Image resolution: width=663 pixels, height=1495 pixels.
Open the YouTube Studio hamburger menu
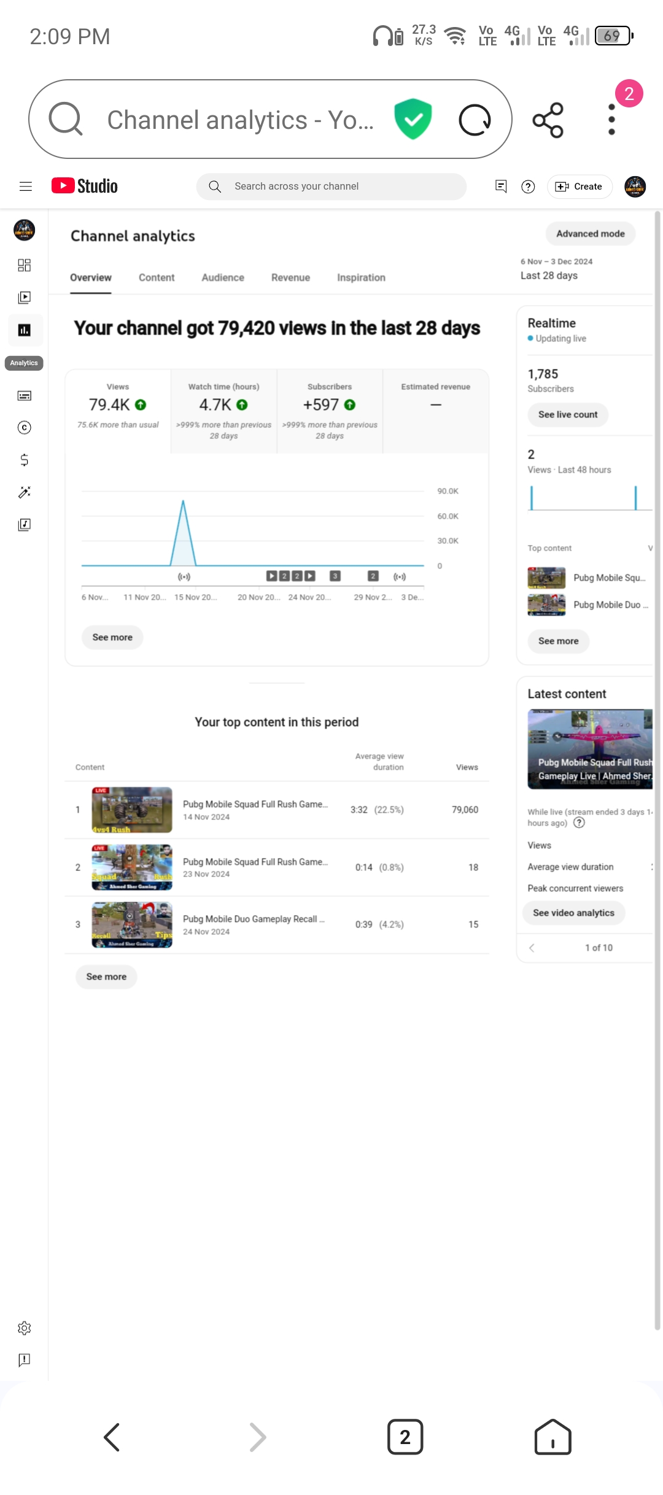26,187
